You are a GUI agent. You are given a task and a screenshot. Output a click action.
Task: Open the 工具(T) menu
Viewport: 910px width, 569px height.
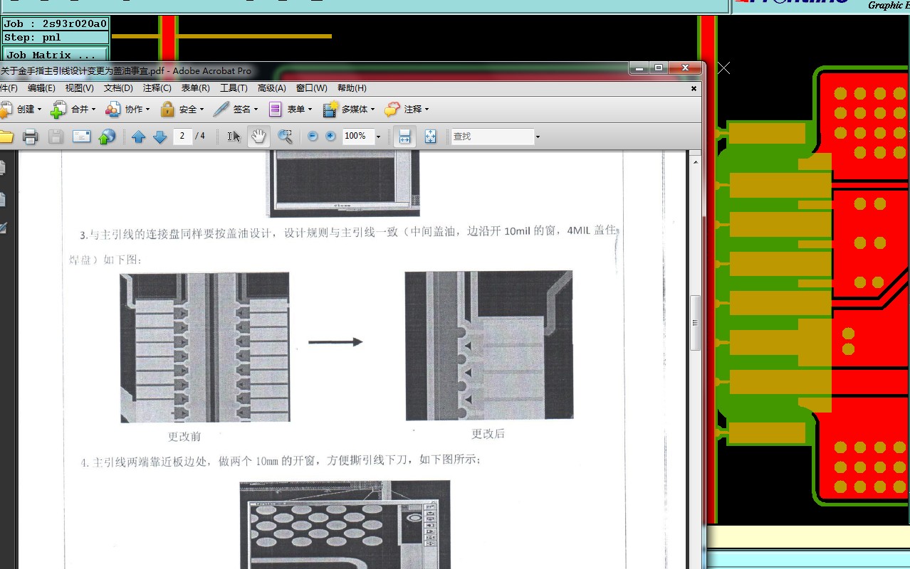pyautogui.click(x=234, y=88)
